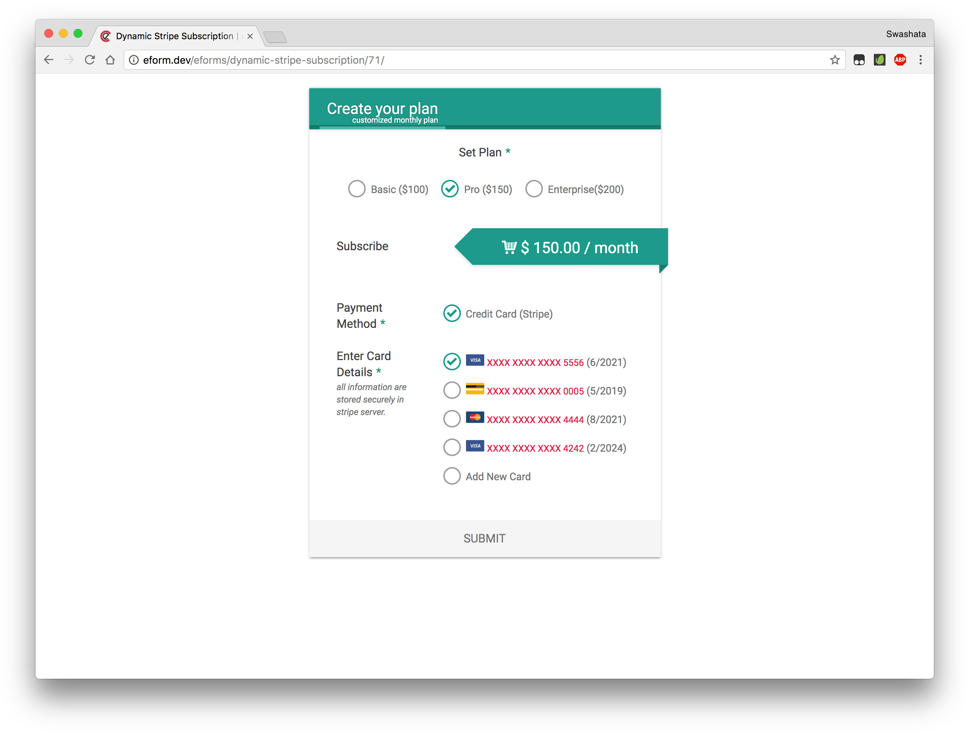Pick the card ending in 4444
The width and height of the screenshot is (969, 733).
pos(452,419)
